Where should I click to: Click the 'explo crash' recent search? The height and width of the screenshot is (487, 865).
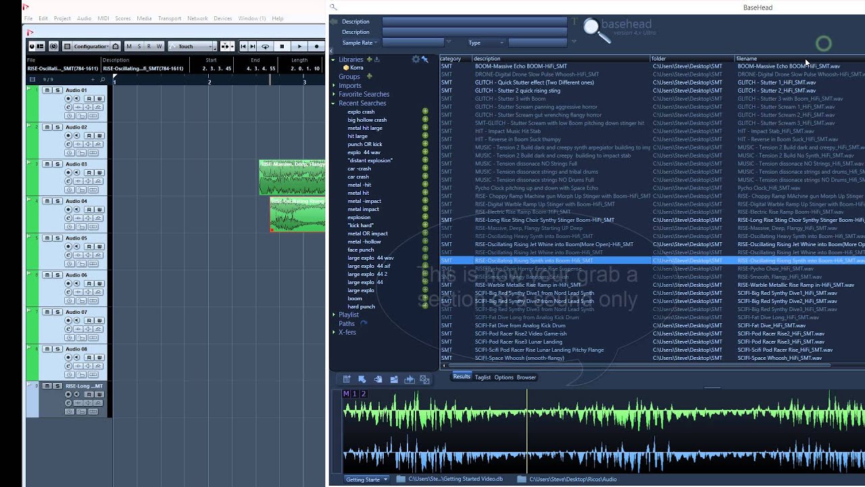pyautogui.click(x=361, y=112)
